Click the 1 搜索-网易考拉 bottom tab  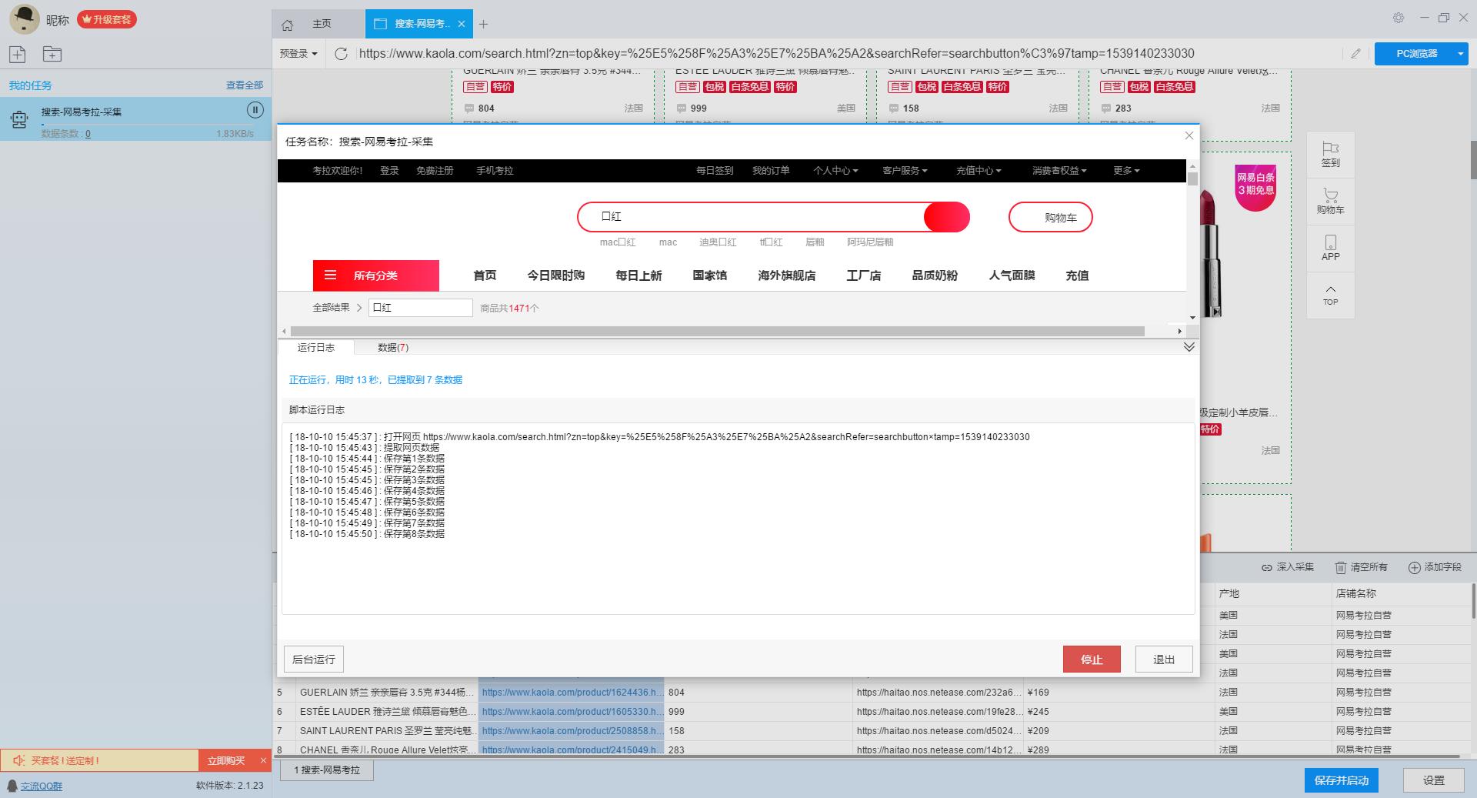coord(327,770)
